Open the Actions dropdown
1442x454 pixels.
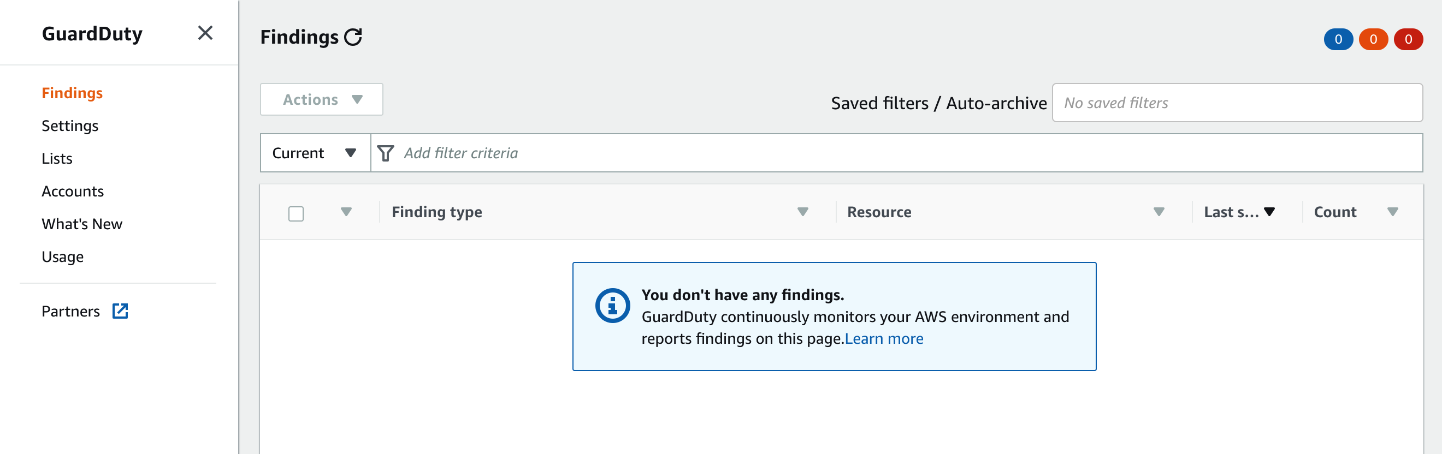(321, 99)
